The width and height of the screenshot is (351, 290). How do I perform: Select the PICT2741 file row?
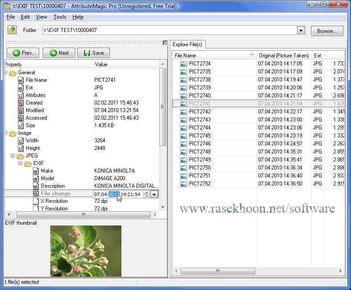[x=258, y=104]
